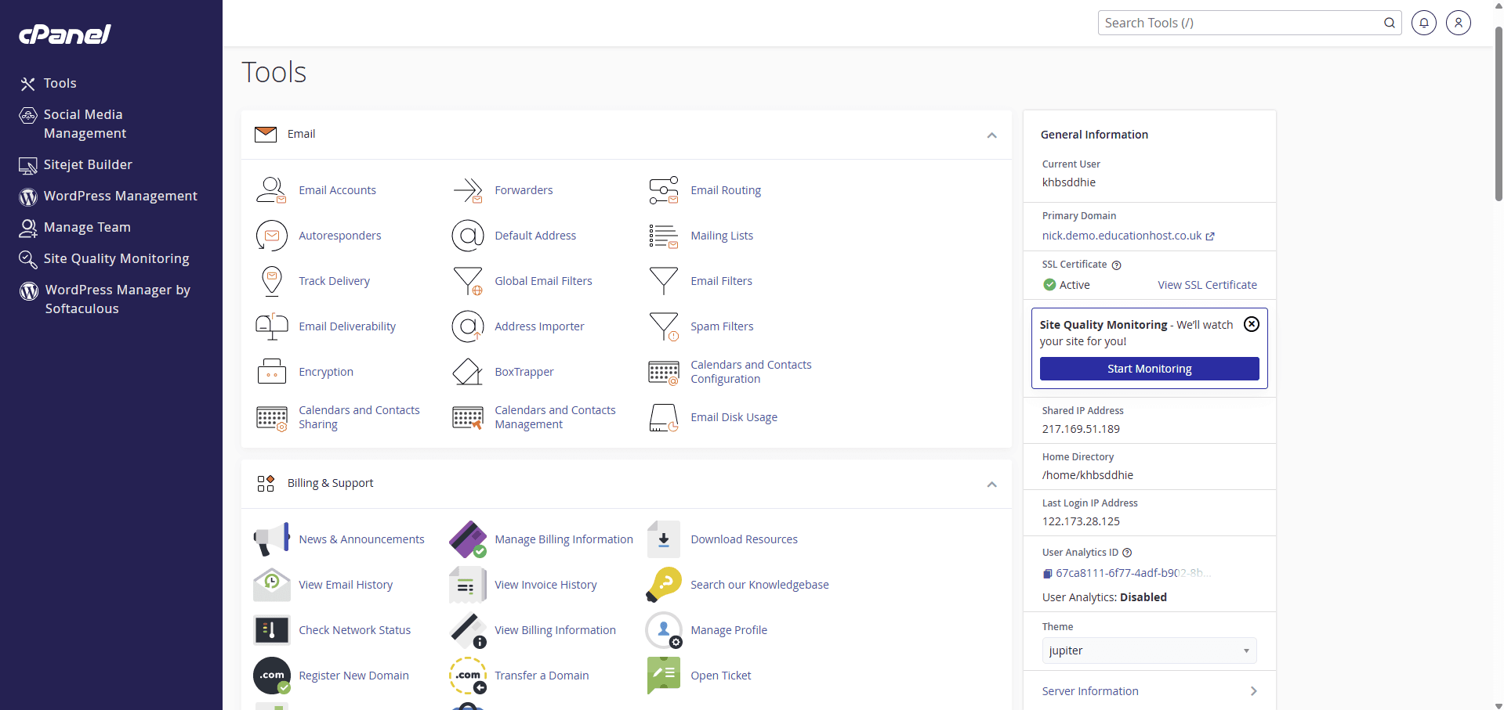This screenshot has height=710, width=1504.
Task: Open View Email History link
Action: (x=346, y=585)
